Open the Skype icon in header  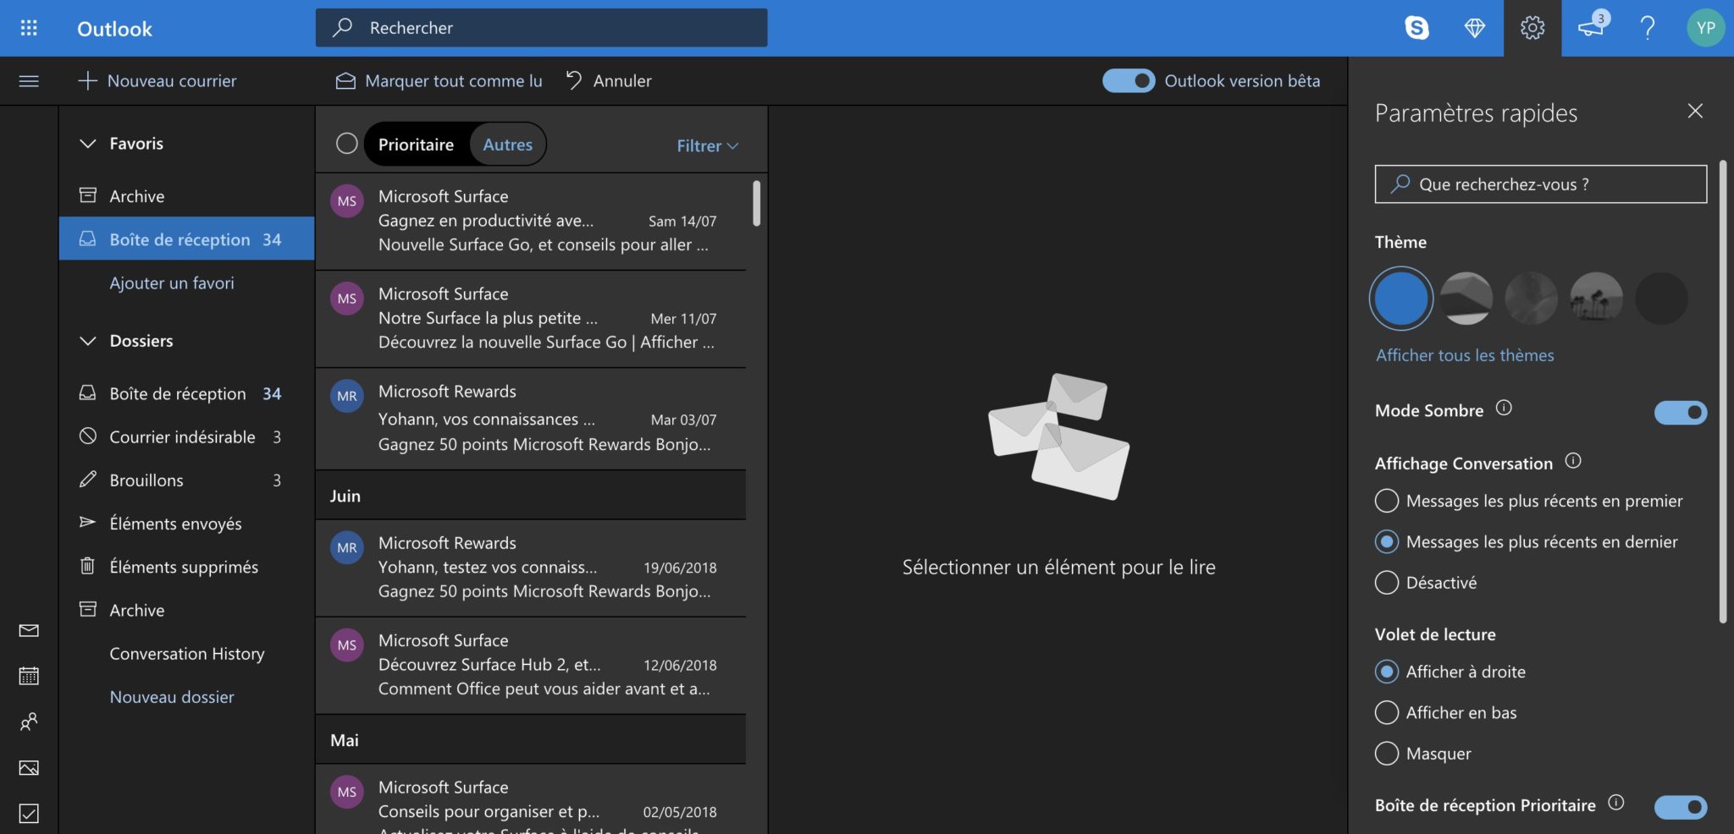click(1416, 28)
